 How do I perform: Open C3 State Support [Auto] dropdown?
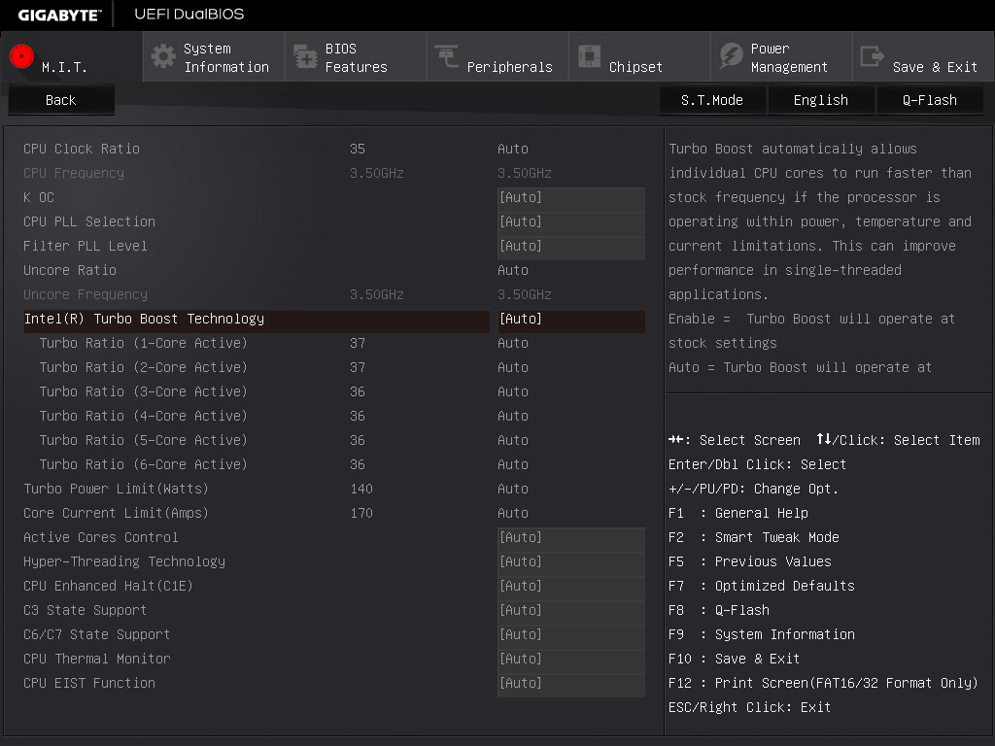[x=571, y=610]
